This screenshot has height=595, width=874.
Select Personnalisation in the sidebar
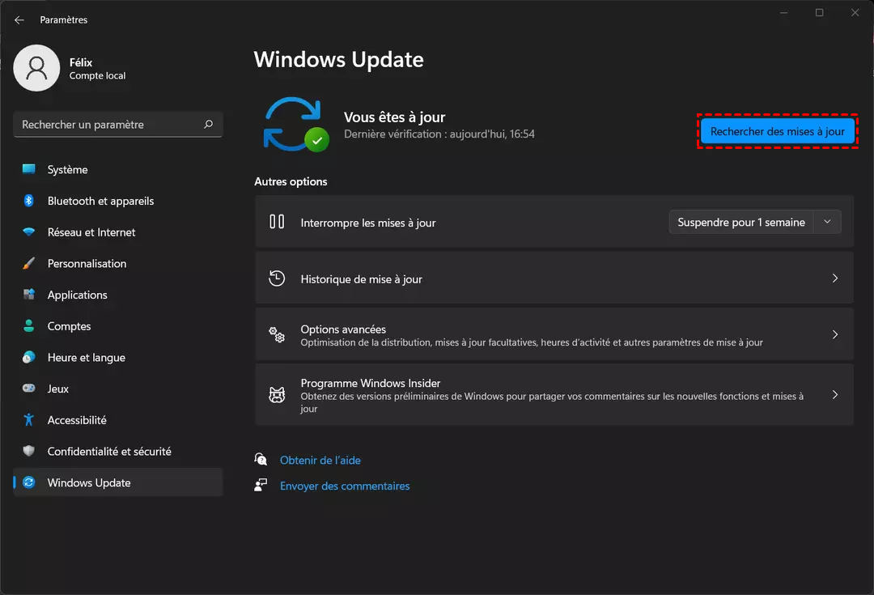pos(117,263)
